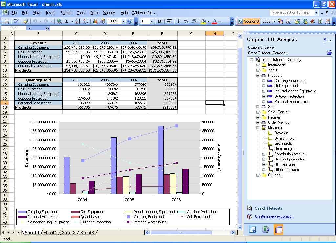Open the Font Color dropdown arrow

[220, 21]
